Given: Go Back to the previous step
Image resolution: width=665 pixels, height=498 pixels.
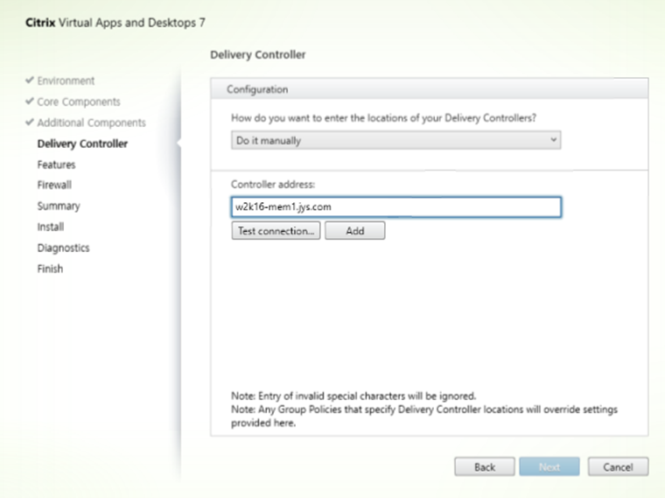Looking at the screenshot, I should [x=485, y=467].
